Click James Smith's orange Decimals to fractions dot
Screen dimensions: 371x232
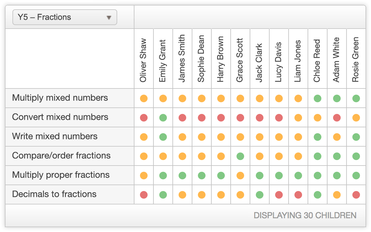(x=182, y=195)
